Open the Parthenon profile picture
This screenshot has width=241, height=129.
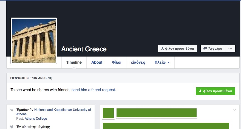pyautogui.click(x=34, y=41)
